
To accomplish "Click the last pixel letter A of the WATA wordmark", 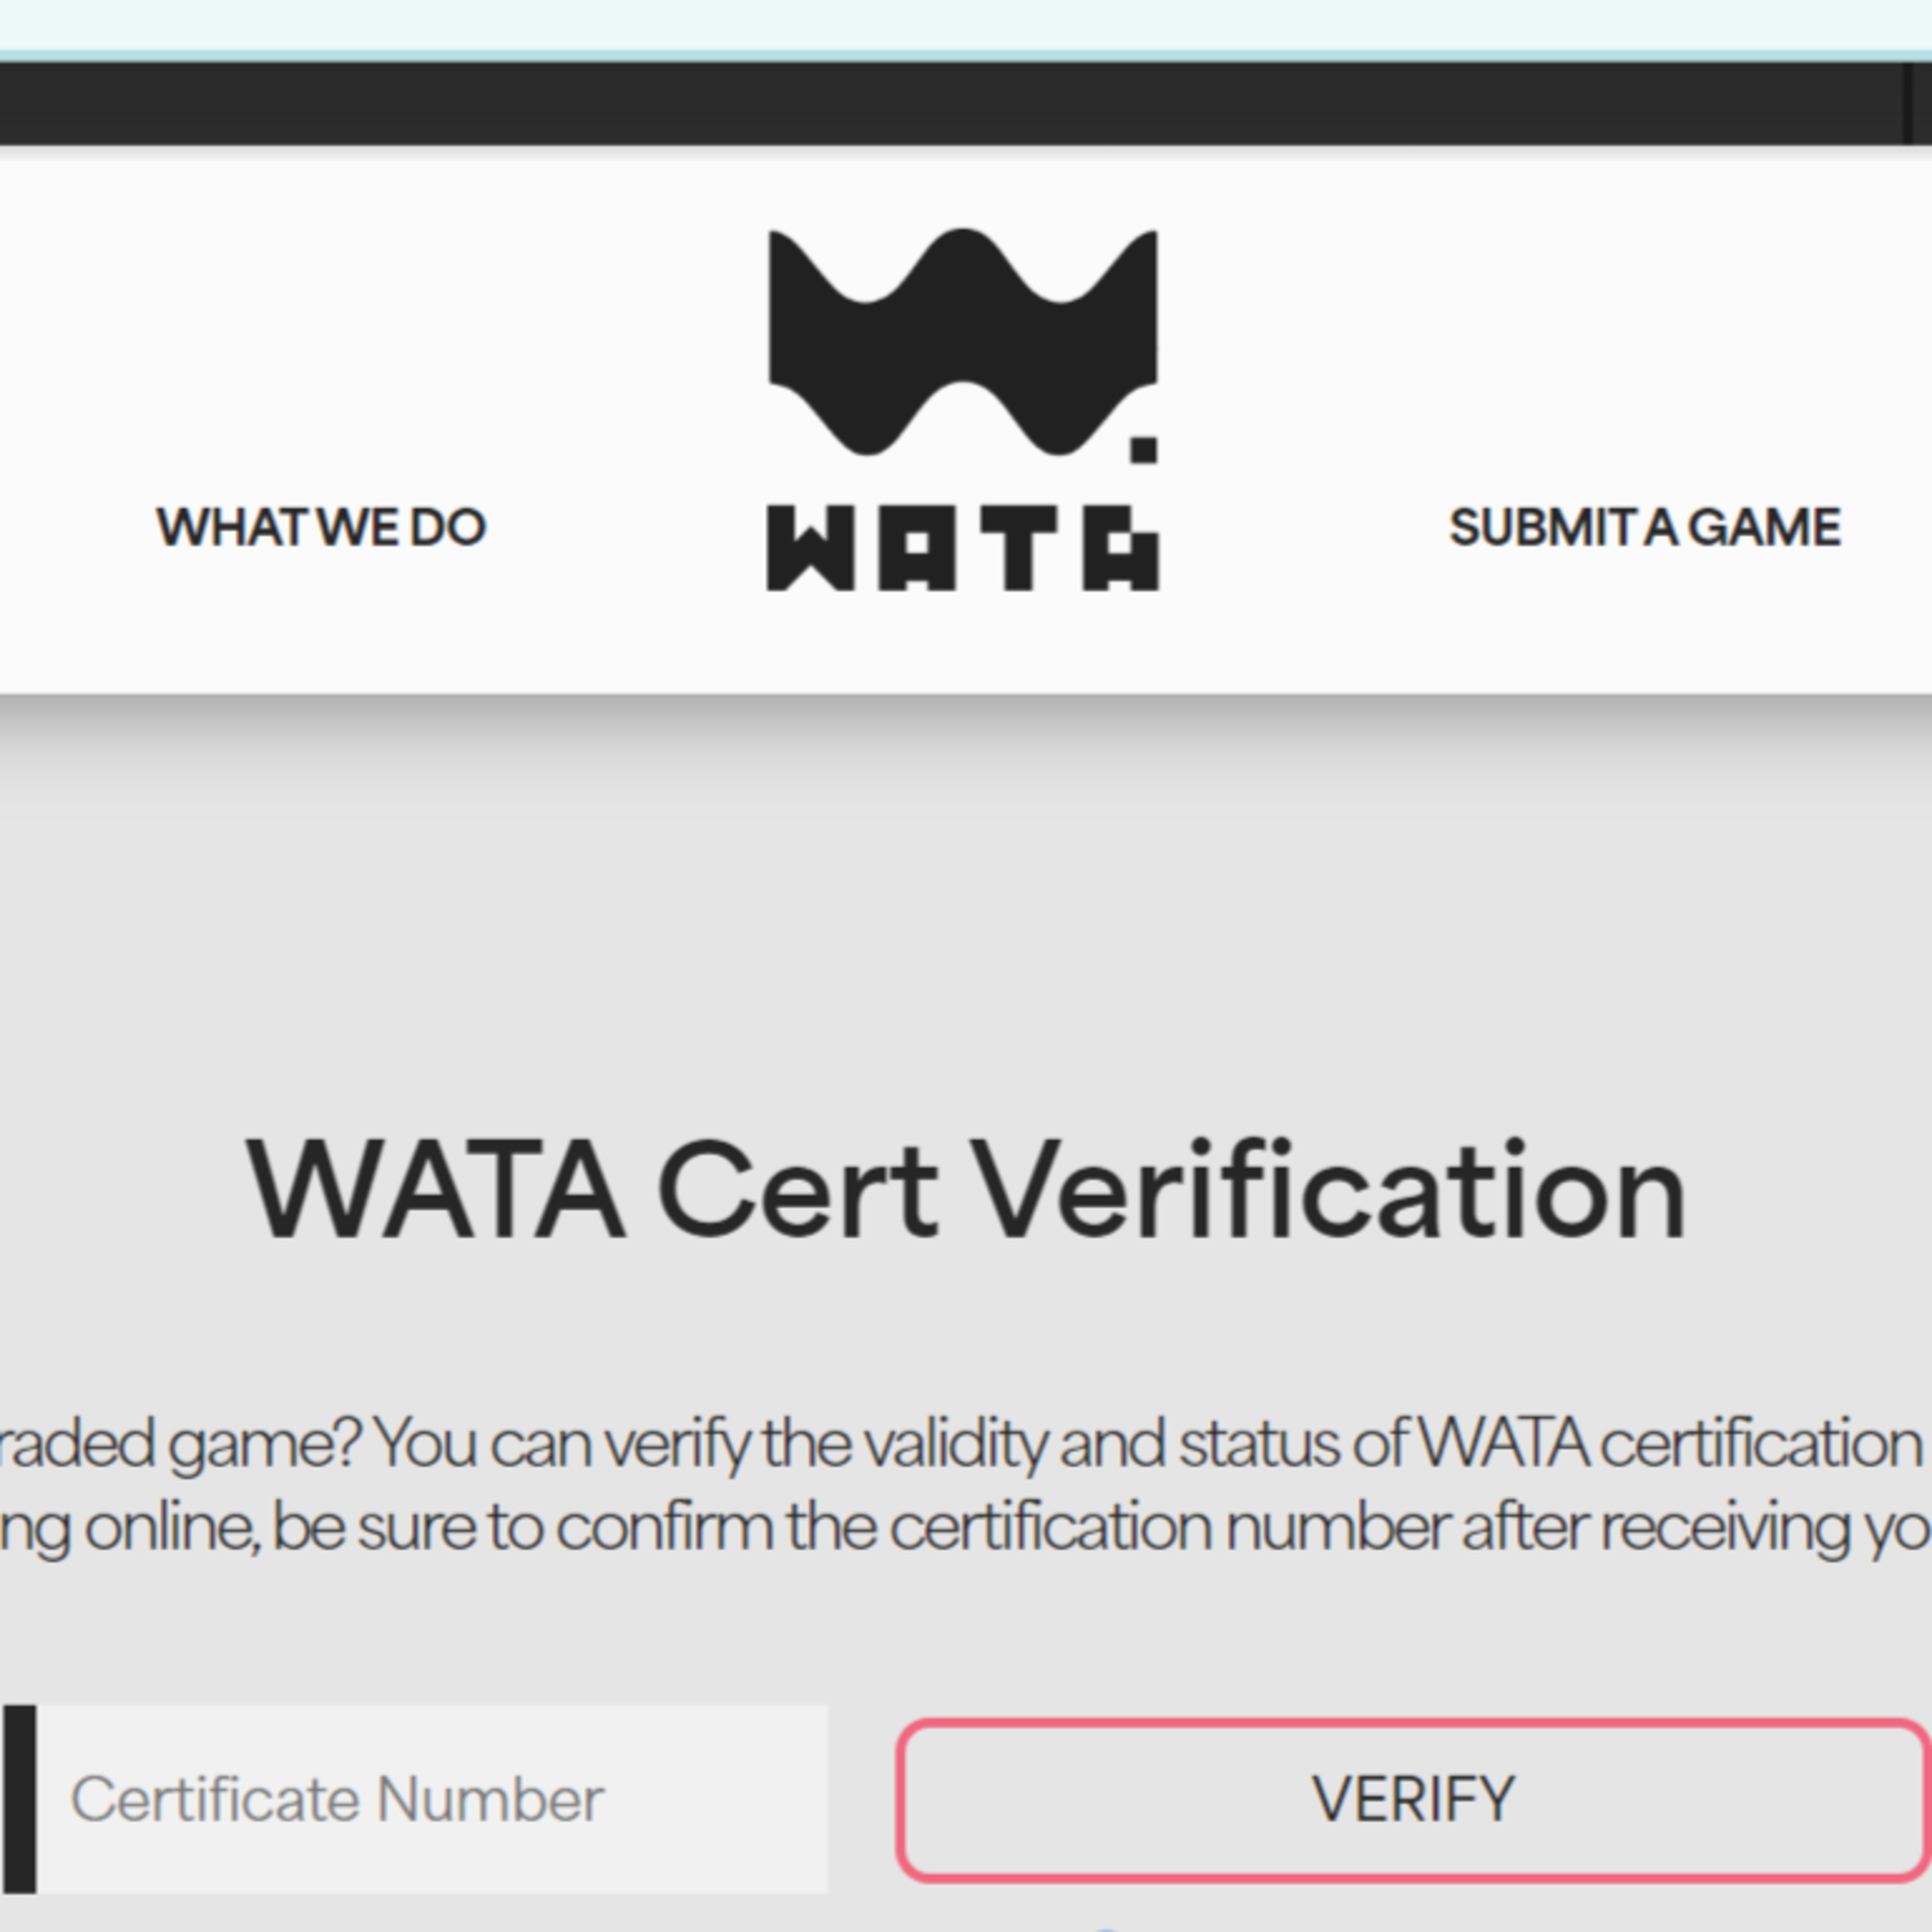I will [1121, 548].
